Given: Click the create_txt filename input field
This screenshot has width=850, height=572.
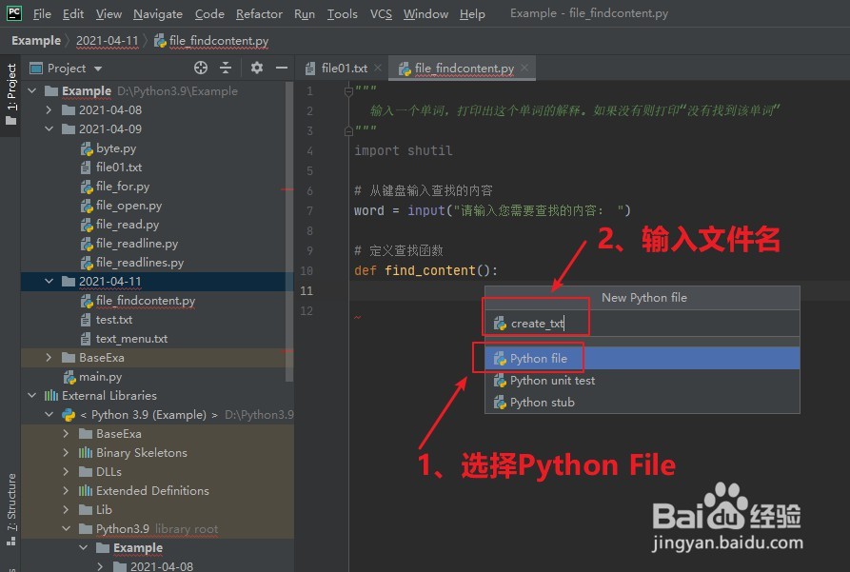Looking at the screenshot, I should click(x=538, y=322).
